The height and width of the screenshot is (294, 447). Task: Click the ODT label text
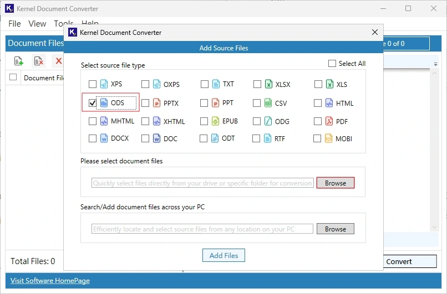click(228, 138)
